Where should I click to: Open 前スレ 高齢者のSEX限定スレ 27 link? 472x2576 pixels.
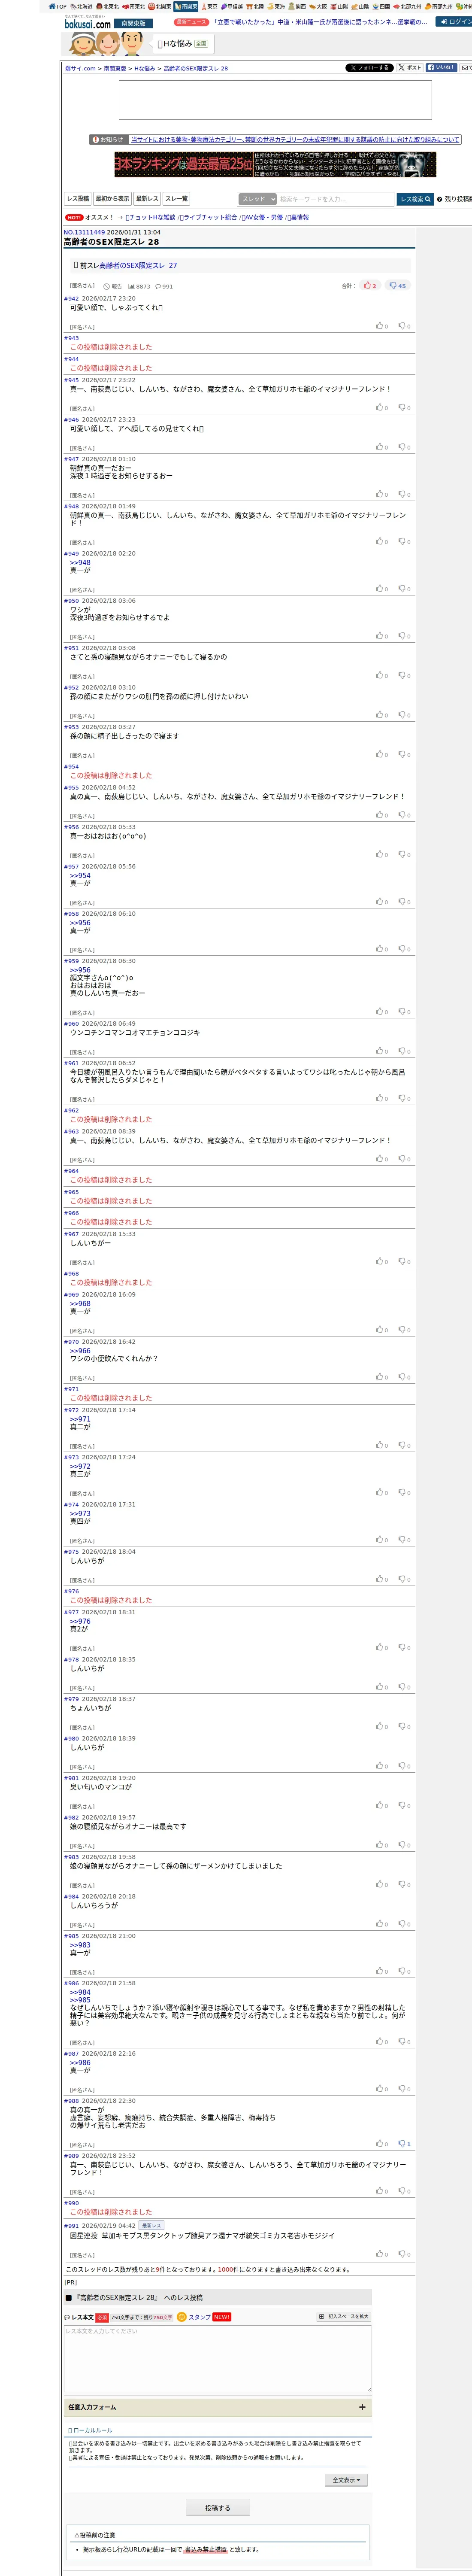click(138, 266)
